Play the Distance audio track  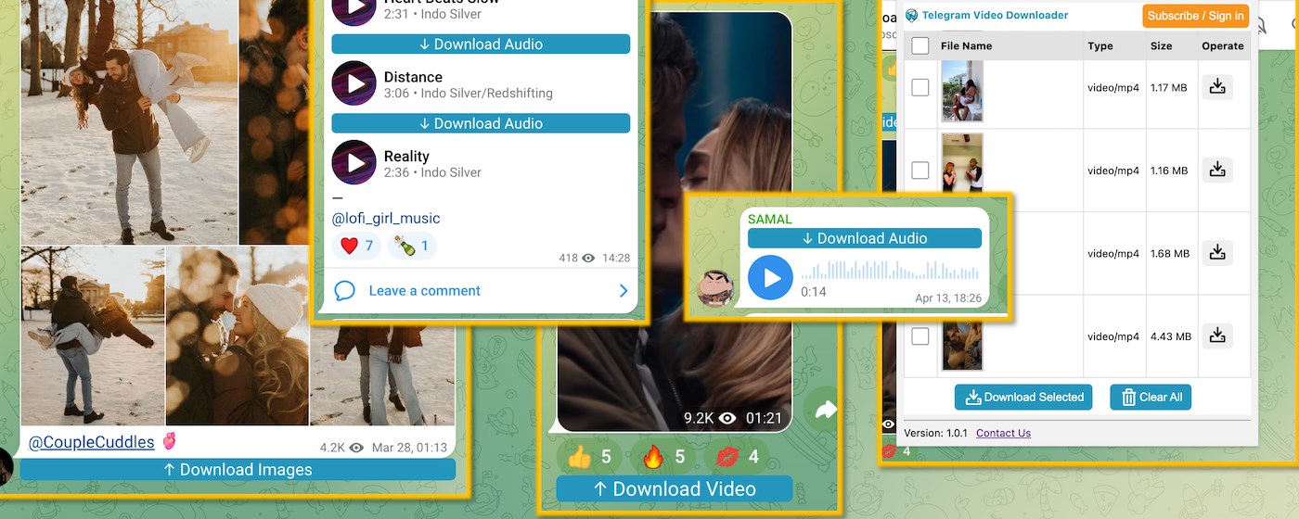354,84
